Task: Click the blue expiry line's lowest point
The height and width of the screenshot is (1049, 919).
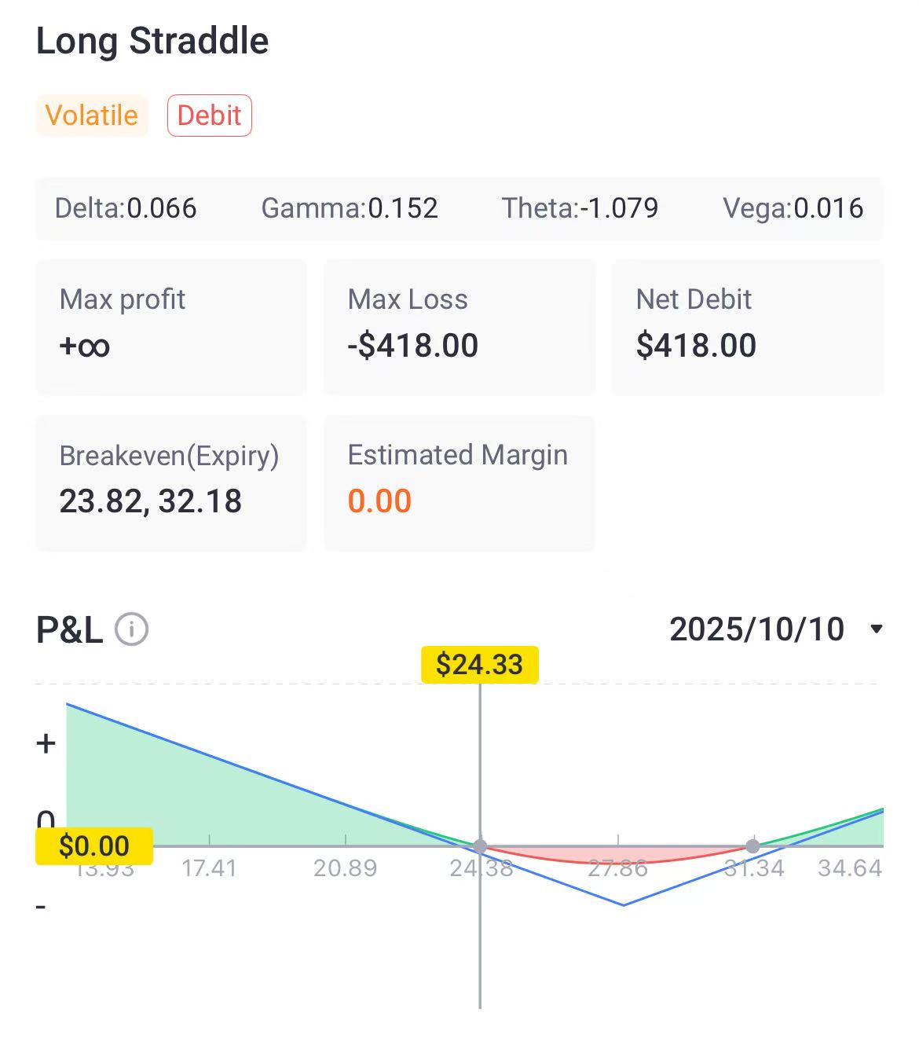Action: 624,905
